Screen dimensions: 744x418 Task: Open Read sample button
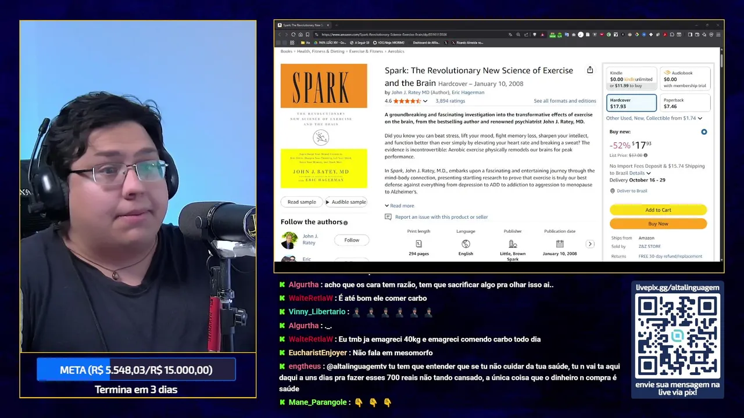tap(302, 202)
